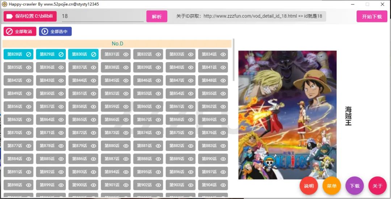Click the eye icon on 第888话
The width and height of the screenshot is (391, 199).
[158, 159]
